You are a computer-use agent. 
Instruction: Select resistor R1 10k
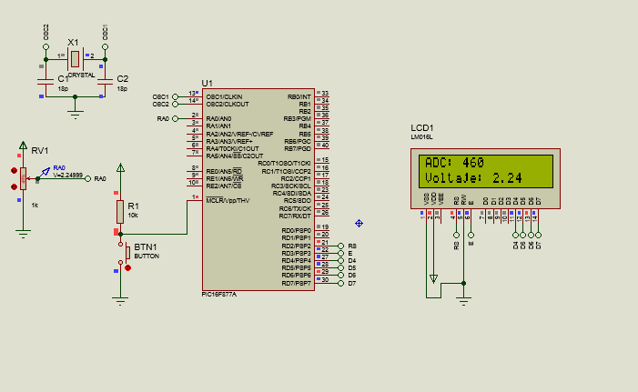(x=120, y=211)
